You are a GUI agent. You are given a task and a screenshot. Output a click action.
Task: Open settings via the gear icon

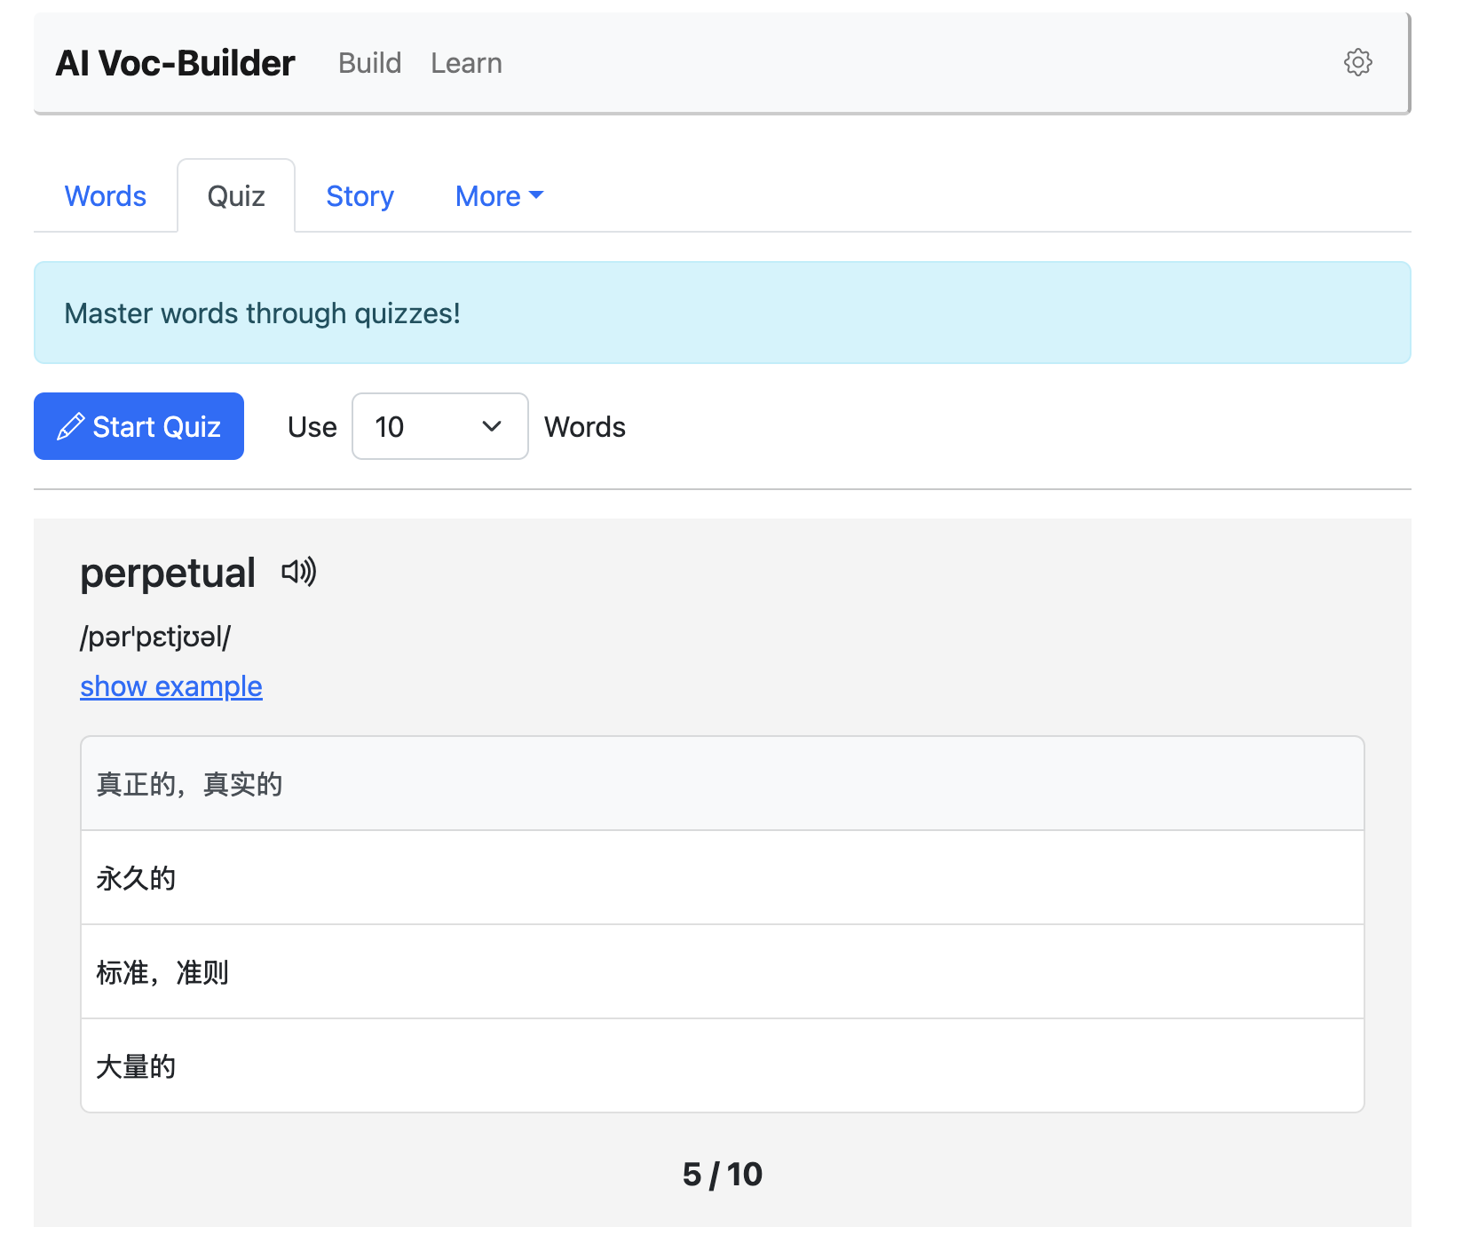(x=1357, y=62)
